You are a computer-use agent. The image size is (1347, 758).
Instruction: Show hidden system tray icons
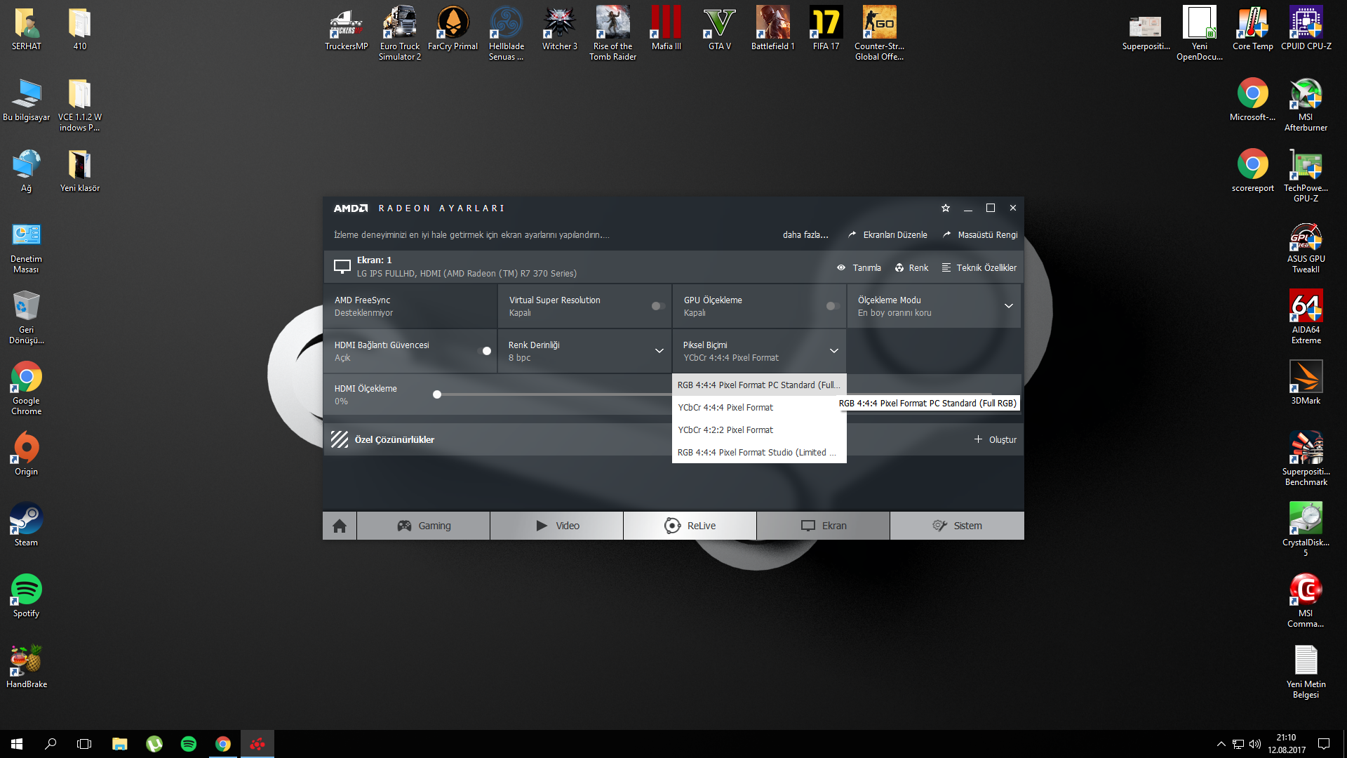click(x=1221, y=744)
